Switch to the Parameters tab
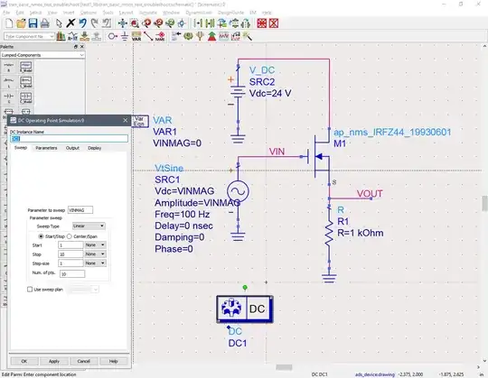488x378 pixels. click(46, 148)
